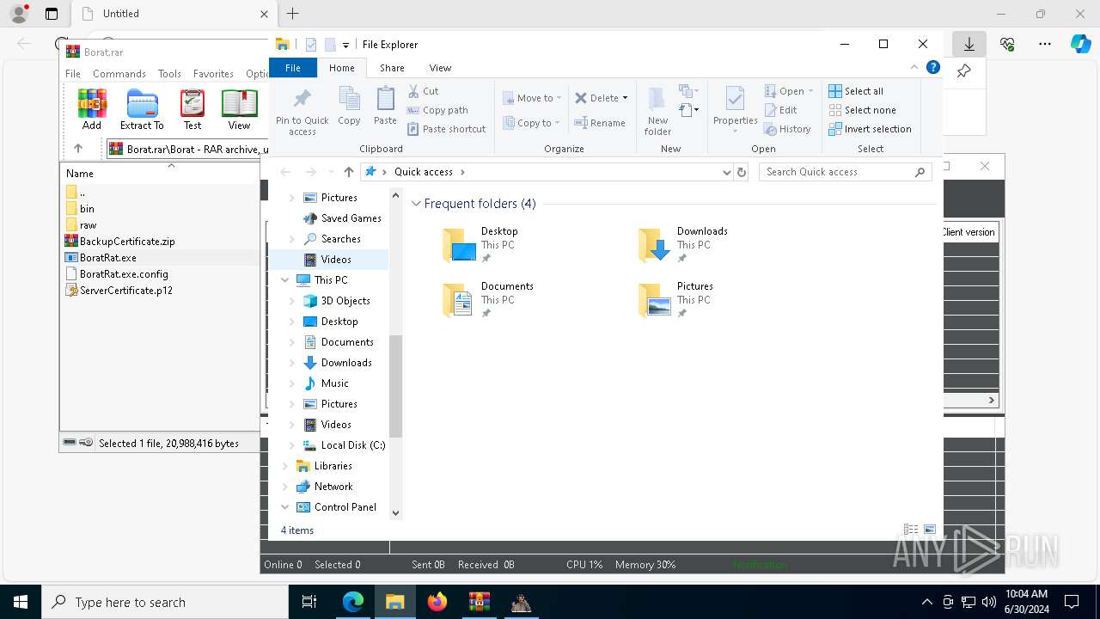Click Paste shortcut in ribbon
Viewport: 1100px width, 619px height.
click(x=446, y=129)
